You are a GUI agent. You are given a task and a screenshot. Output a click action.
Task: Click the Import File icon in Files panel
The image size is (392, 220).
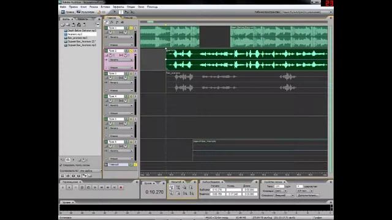click(x=62, y=24)
